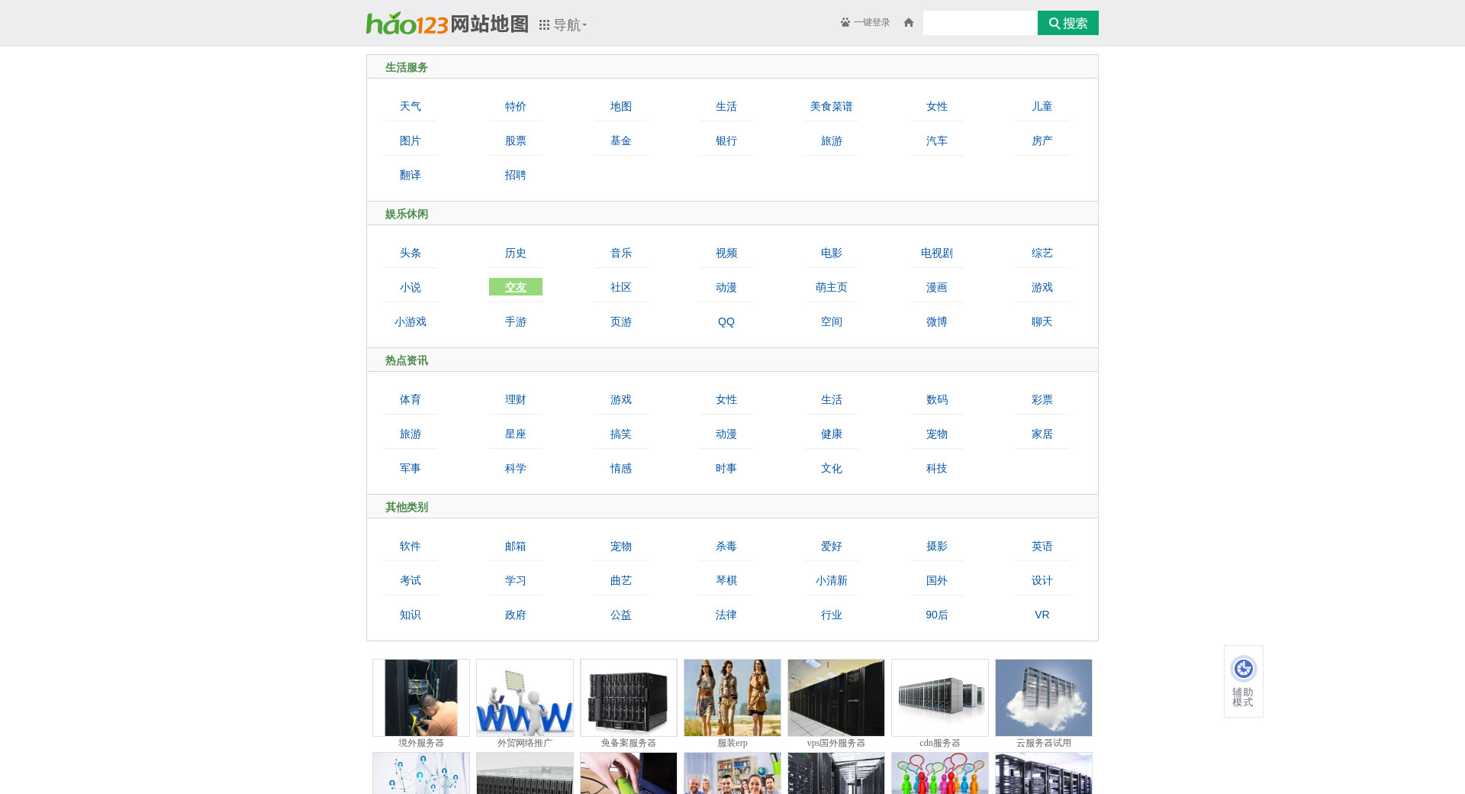
Task: Click the 云服务器试用 cloud thumbnail
Action: coord(1044,698)
